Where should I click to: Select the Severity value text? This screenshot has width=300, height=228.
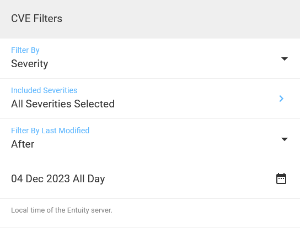pyautogui.click(x=29, y=64)
